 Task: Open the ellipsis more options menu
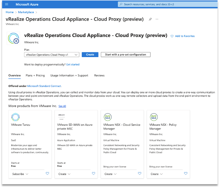tap(157, 19)
